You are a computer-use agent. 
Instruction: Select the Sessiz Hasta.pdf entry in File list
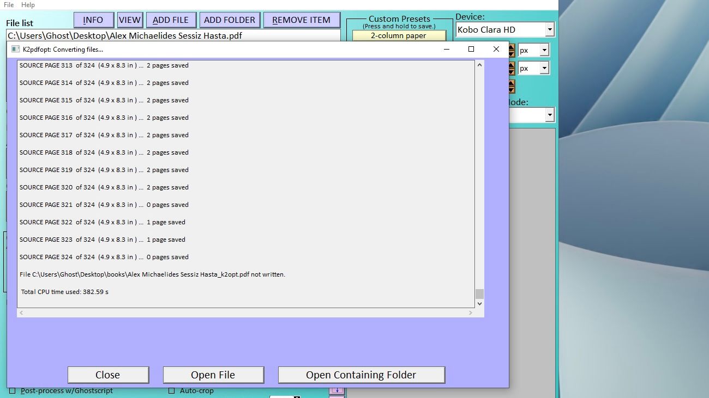173,36
